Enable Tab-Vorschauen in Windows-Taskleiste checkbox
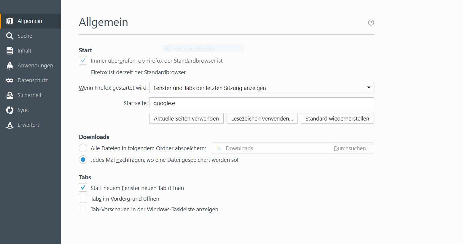This screenshot has height=244, width=463. tap(83, 209)
